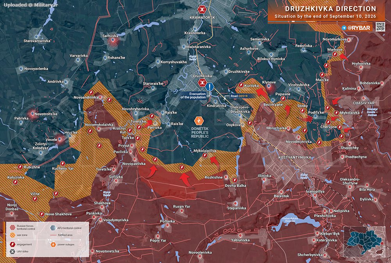Click the UAV strike icon at Druzhkivka
391x263 pixels.
[x=202, y=83]
